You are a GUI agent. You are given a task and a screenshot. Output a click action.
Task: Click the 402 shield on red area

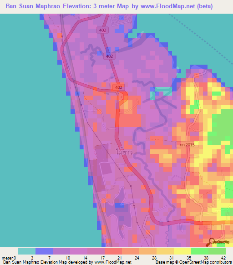pos(118,87)
